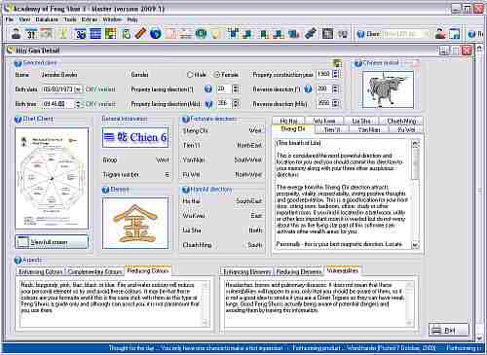Click the View full screen button
Image resolution: width=487 pixels, height=355 pixels.
(x=52, y=242)
